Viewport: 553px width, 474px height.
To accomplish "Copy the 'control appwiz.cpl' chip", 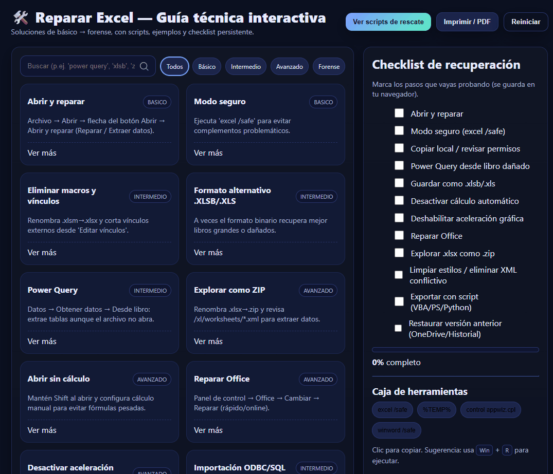I will pos(491,410).
